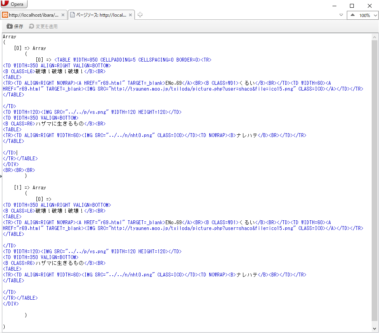Save the source with 保存 button
This screenshot has height=333, width=379.
pos(15,26)
